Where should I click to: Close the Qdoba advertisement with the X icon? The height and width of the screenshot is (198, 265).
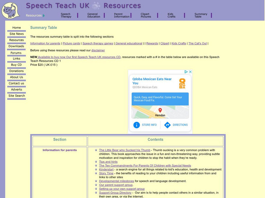[191, 71]
